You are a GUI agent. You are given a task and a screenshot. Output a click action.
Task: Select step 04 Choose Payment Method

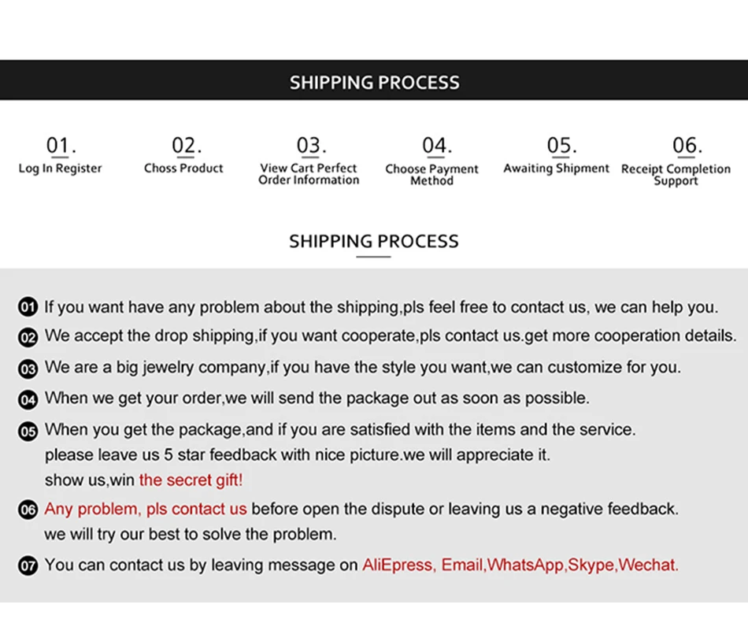click(431, 161)
